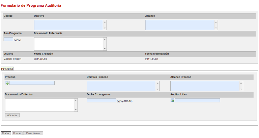Focus the Objetivo Proceso text area
This screenshot has width=259, height=138.
point(121,86)
